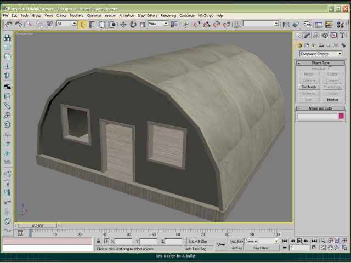This screenshot has width=351, height=263.
Task: Open the Rendering menu
Action: click(168, 16)
